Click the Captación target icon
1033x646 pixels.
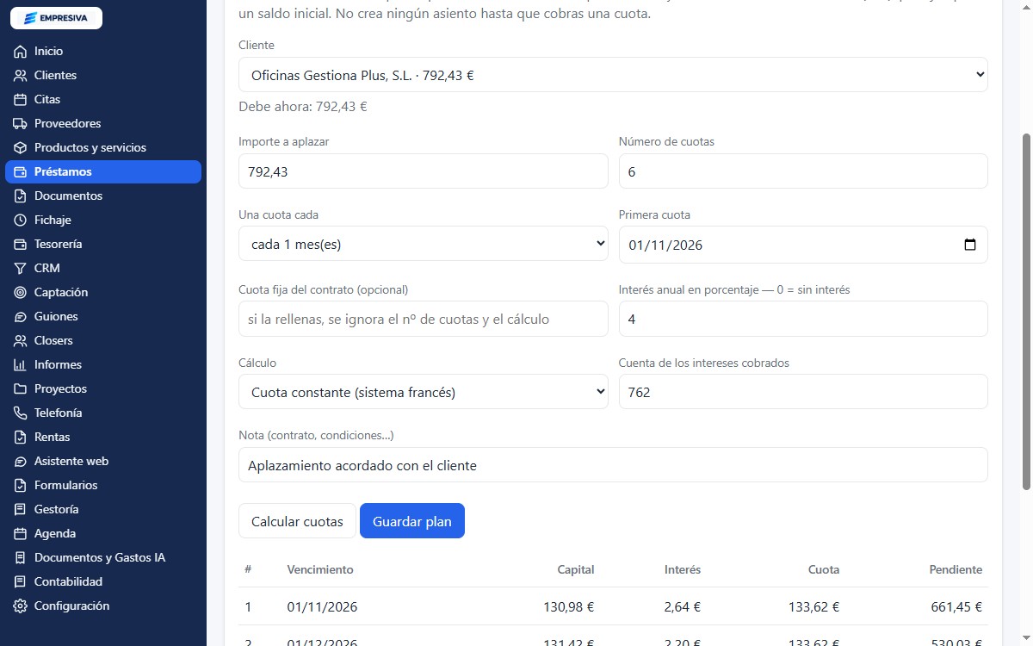pos(21,293)
